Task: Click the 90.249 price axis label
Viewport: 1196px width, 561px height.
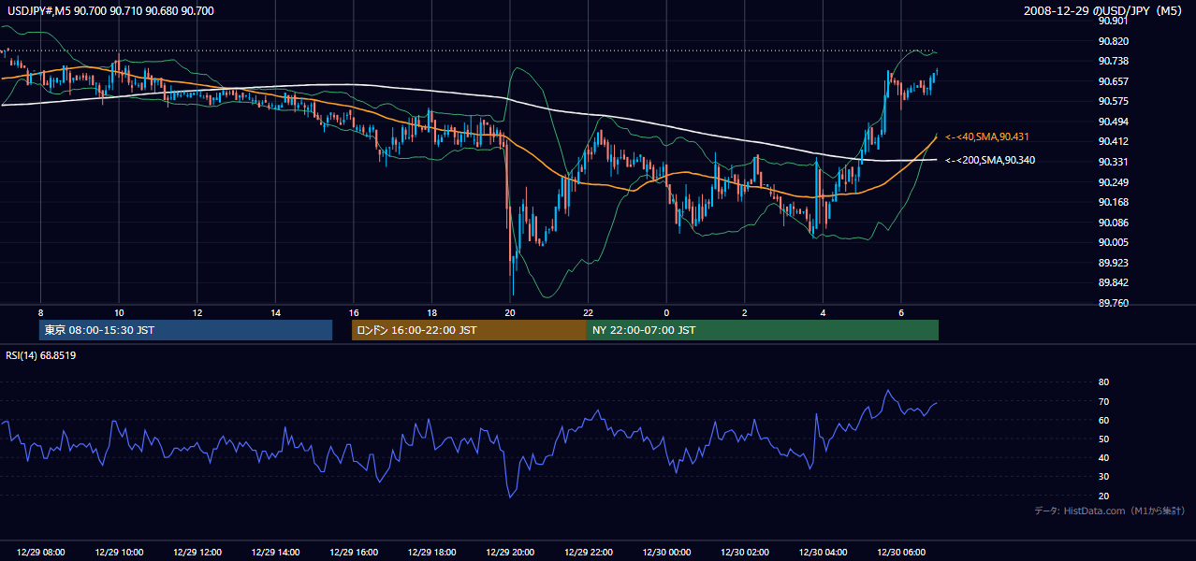Action: [1114, 182]
